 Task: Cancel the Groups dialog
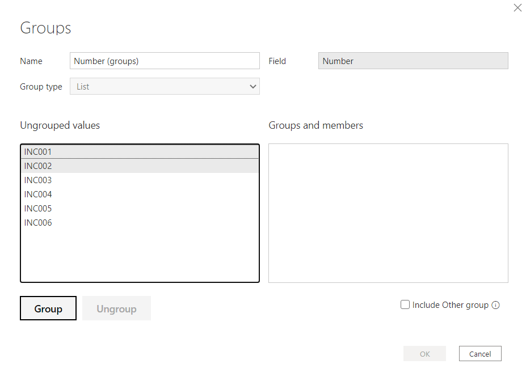click(x=479, y=353)
